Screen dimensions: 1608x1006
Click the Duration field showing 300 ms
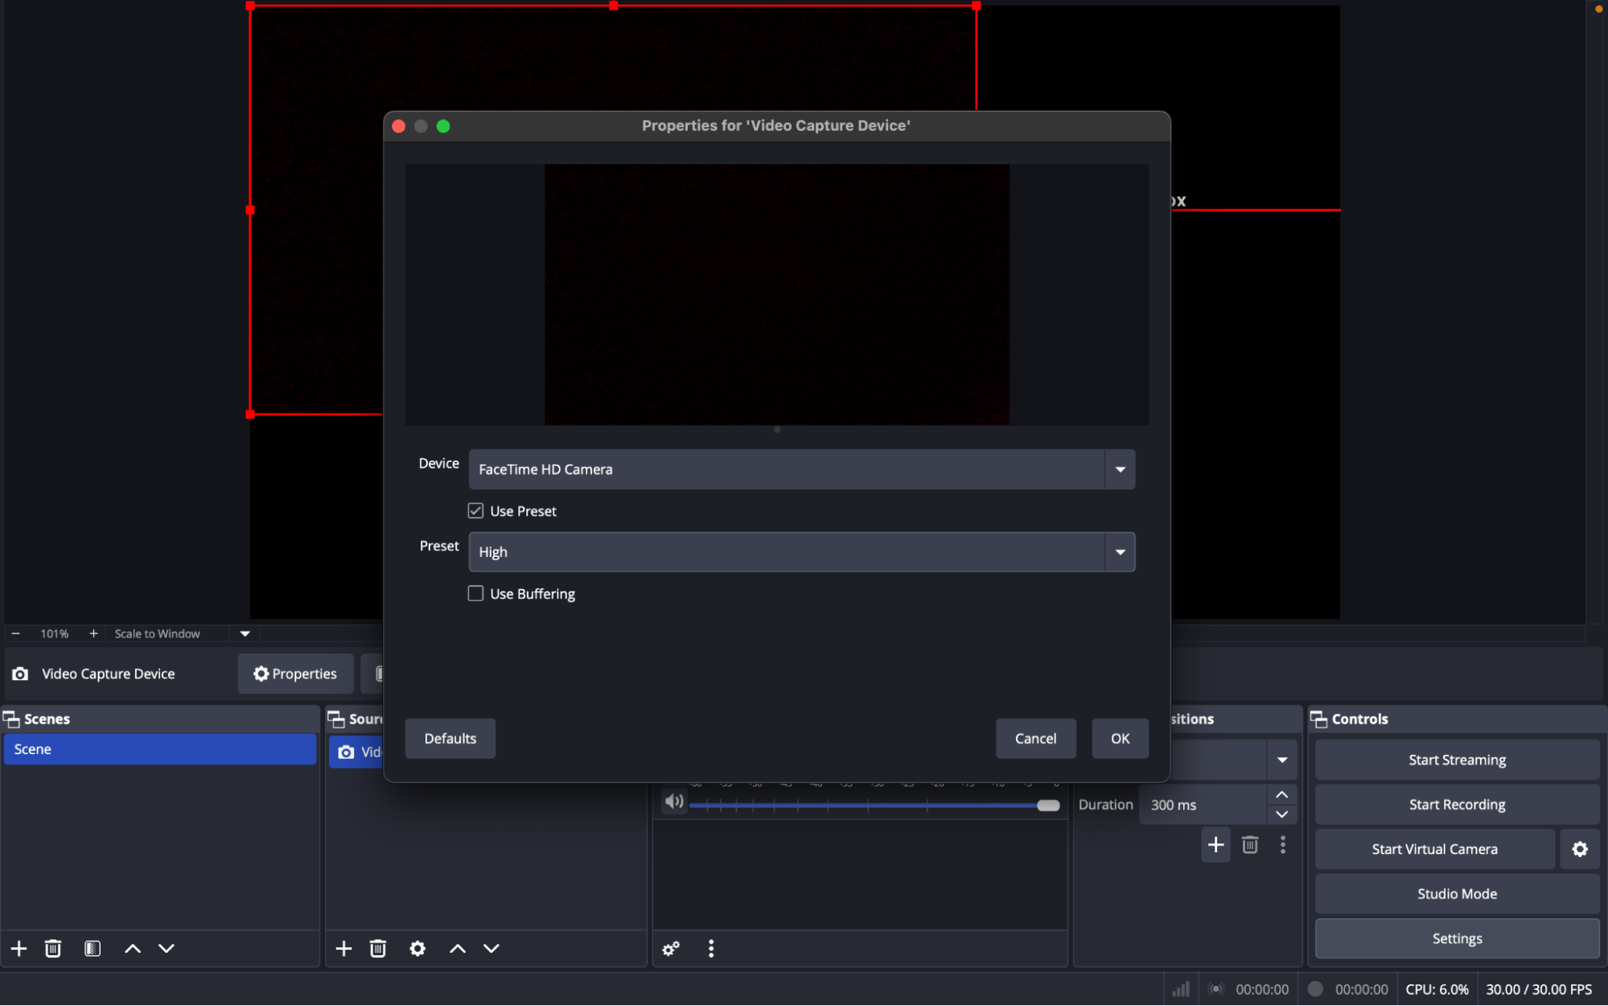(1199, 804)
